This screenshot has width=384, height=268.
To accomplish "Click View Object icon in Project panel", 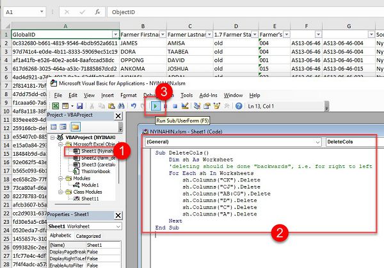I will pos(63,127).
